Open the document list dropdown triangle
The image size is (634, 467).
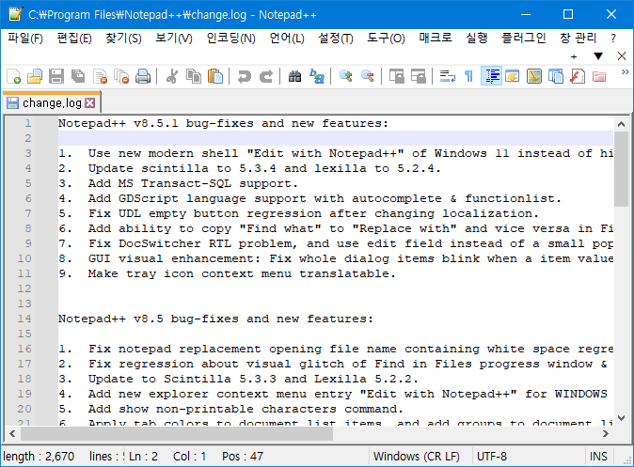(598, 56)
